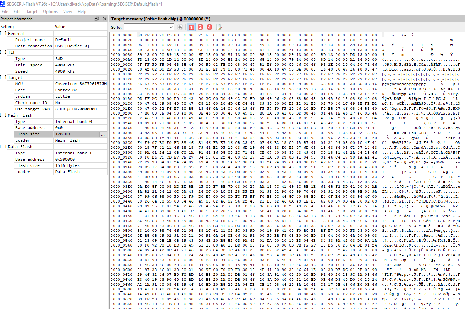
Task: Click the Cortex-M0 value
Action: click(66, 90)
